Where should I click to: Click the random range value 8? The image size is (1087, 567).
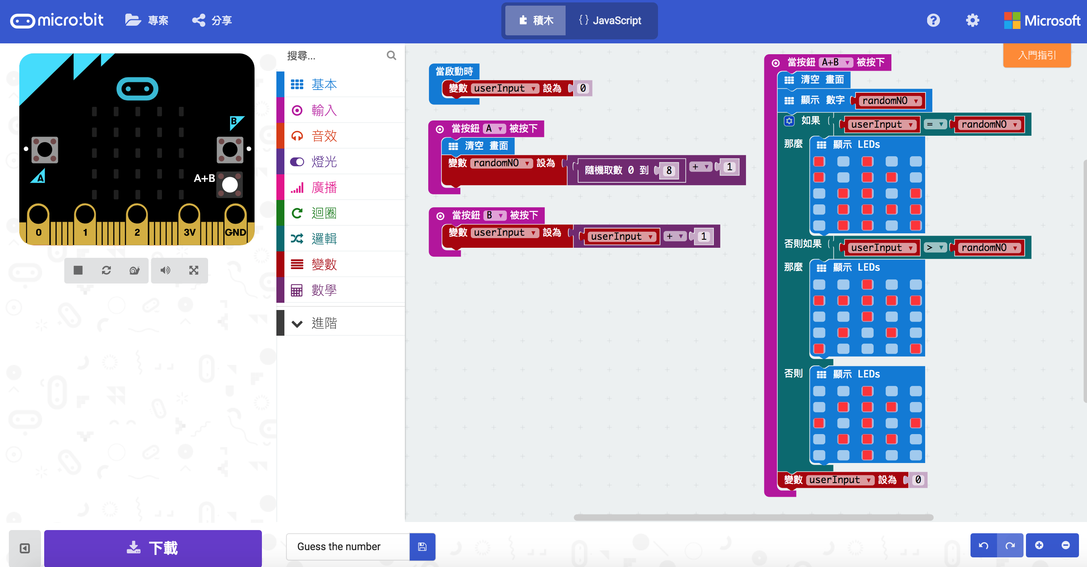(669, 171)
